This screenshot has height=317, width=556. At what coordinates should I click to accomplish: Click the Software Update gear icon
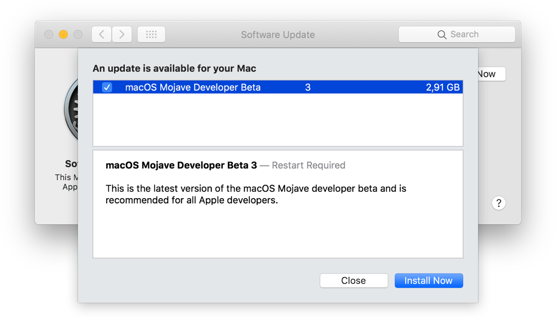click(x=71, y=109)
